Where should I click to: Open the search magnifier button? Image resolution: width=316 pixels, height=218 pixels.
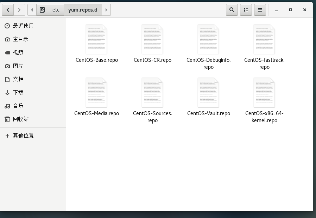pos(232,9)
